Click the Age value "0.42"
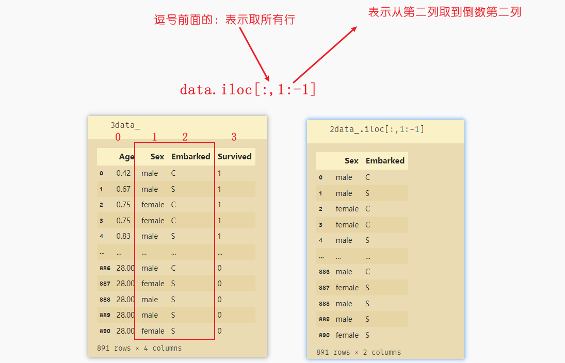The image size is (565, 363). [123, 173]
